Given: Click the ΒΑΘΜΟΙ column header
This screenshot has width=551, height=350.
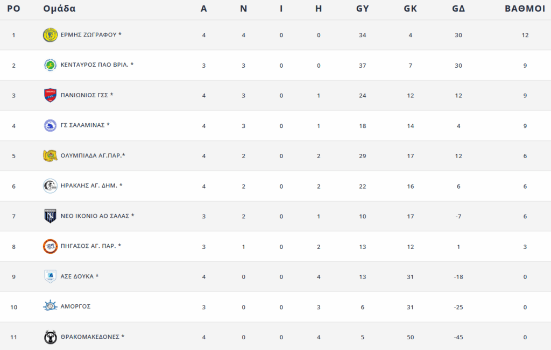Looking at the screenshot, I should pos(525,9).
